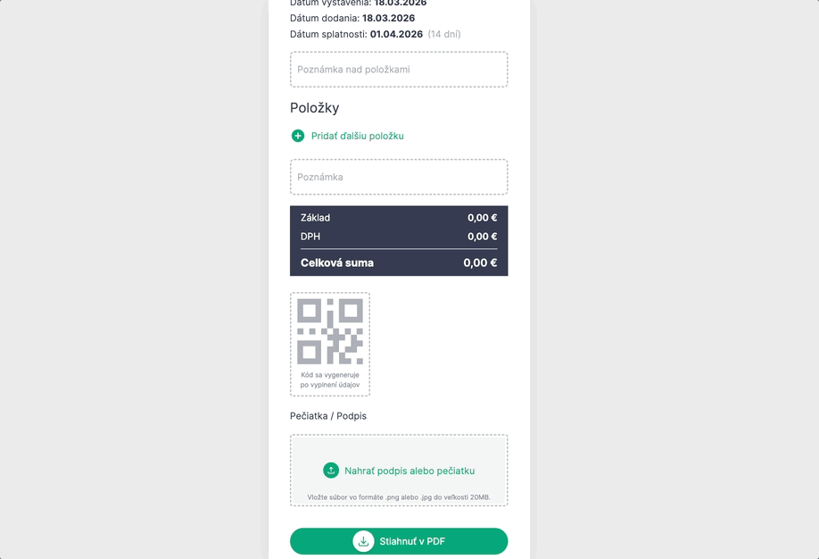The image size is (819, 559).
Task: Click the QR code placeholder image
Action: pos(330,331)
